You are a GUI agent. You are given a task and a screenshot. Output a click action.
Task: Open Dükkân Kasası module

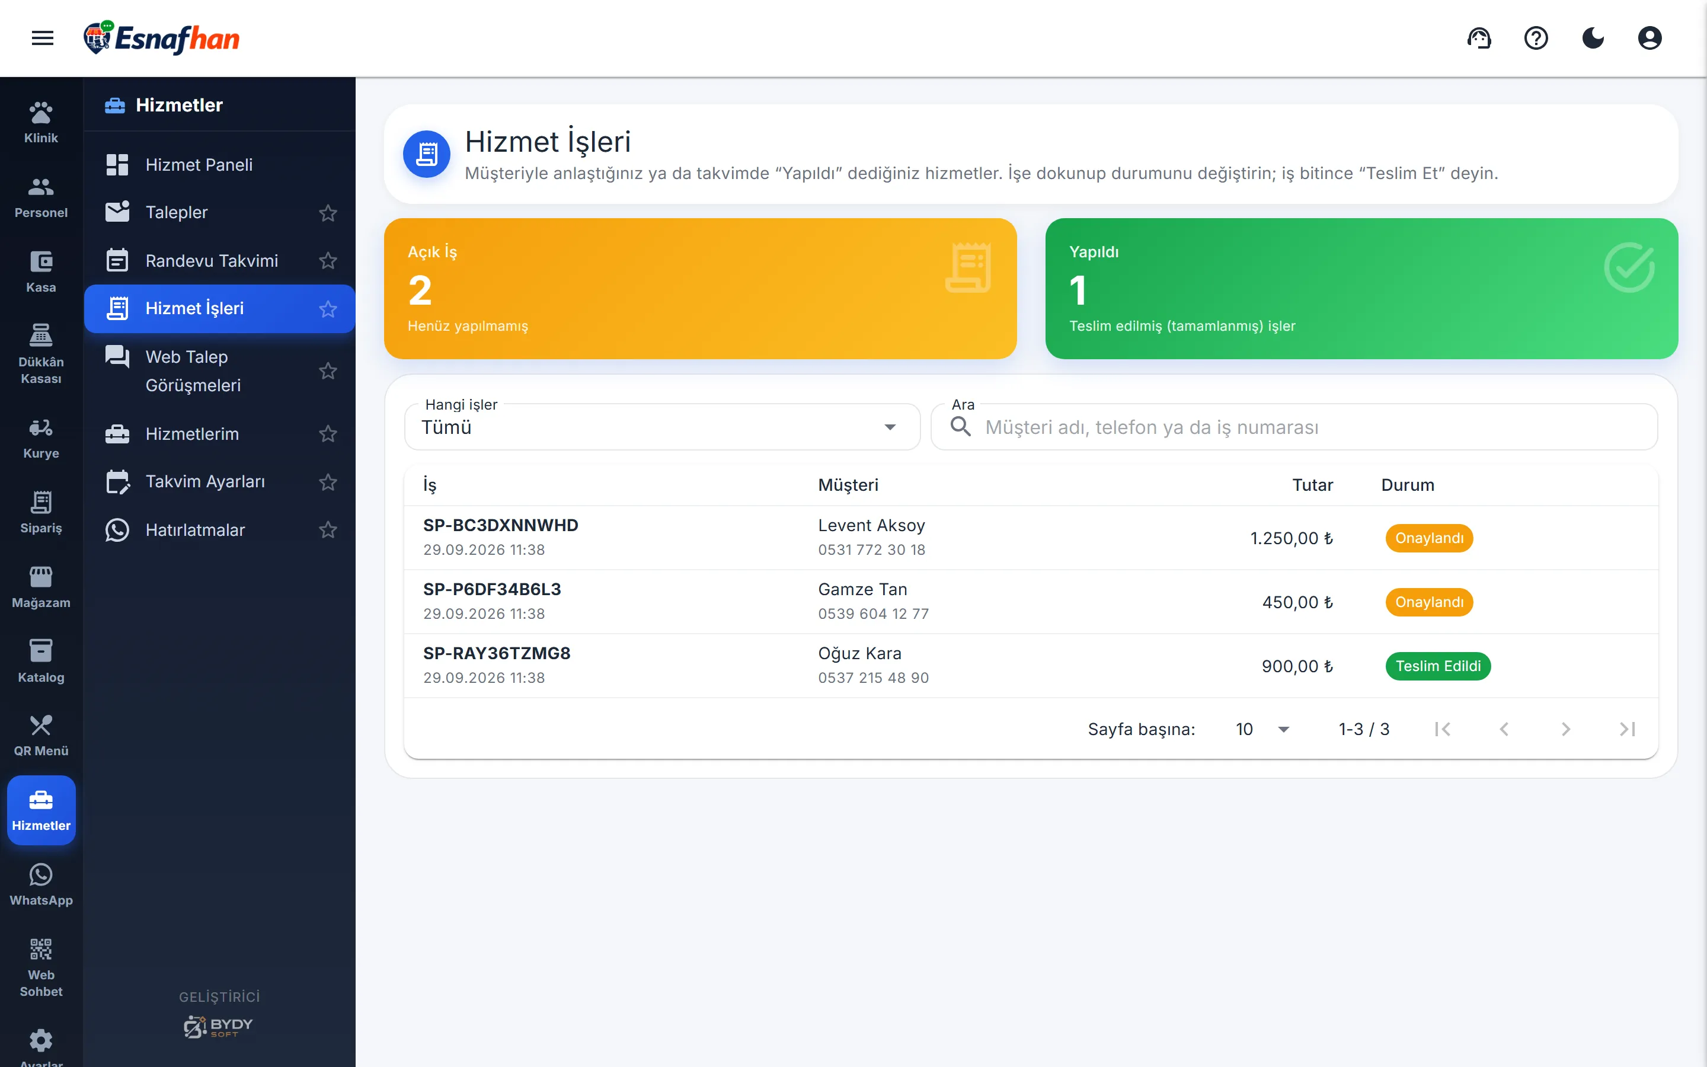41,355
